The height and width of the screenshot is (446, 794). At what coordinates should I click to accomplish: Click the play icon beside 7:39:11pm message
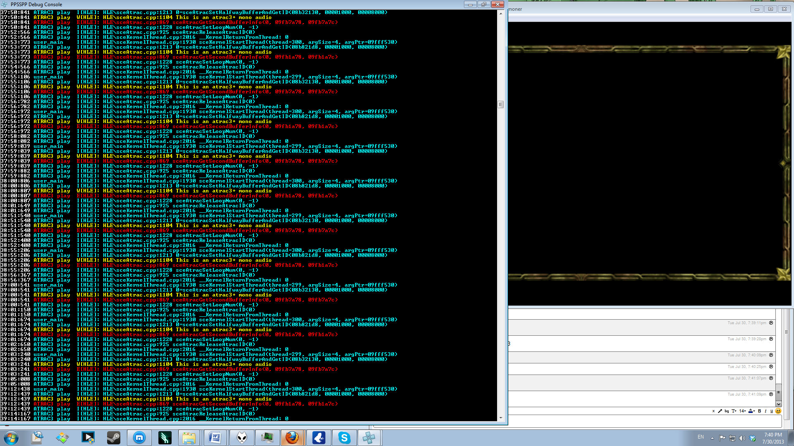pyautogui.click(x=771, y=323)
